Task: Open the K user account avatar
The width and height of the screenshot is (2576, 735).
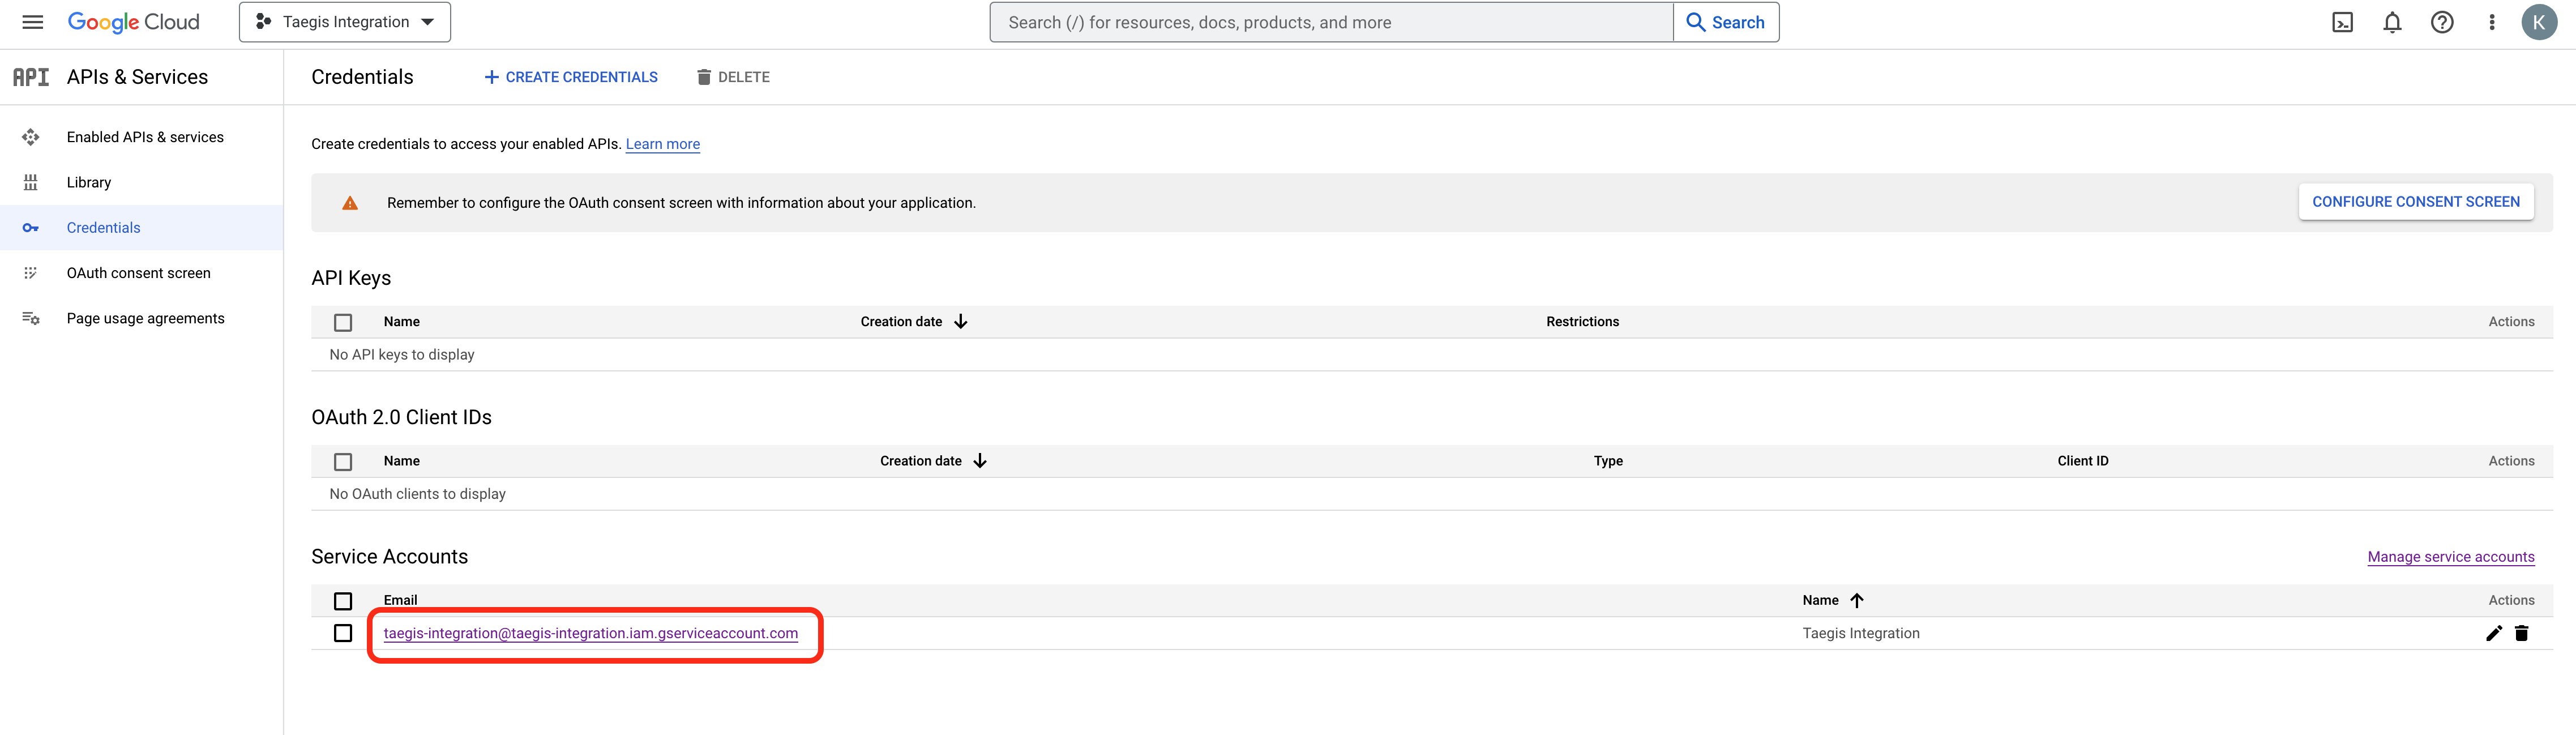Action: [2539, 22]
